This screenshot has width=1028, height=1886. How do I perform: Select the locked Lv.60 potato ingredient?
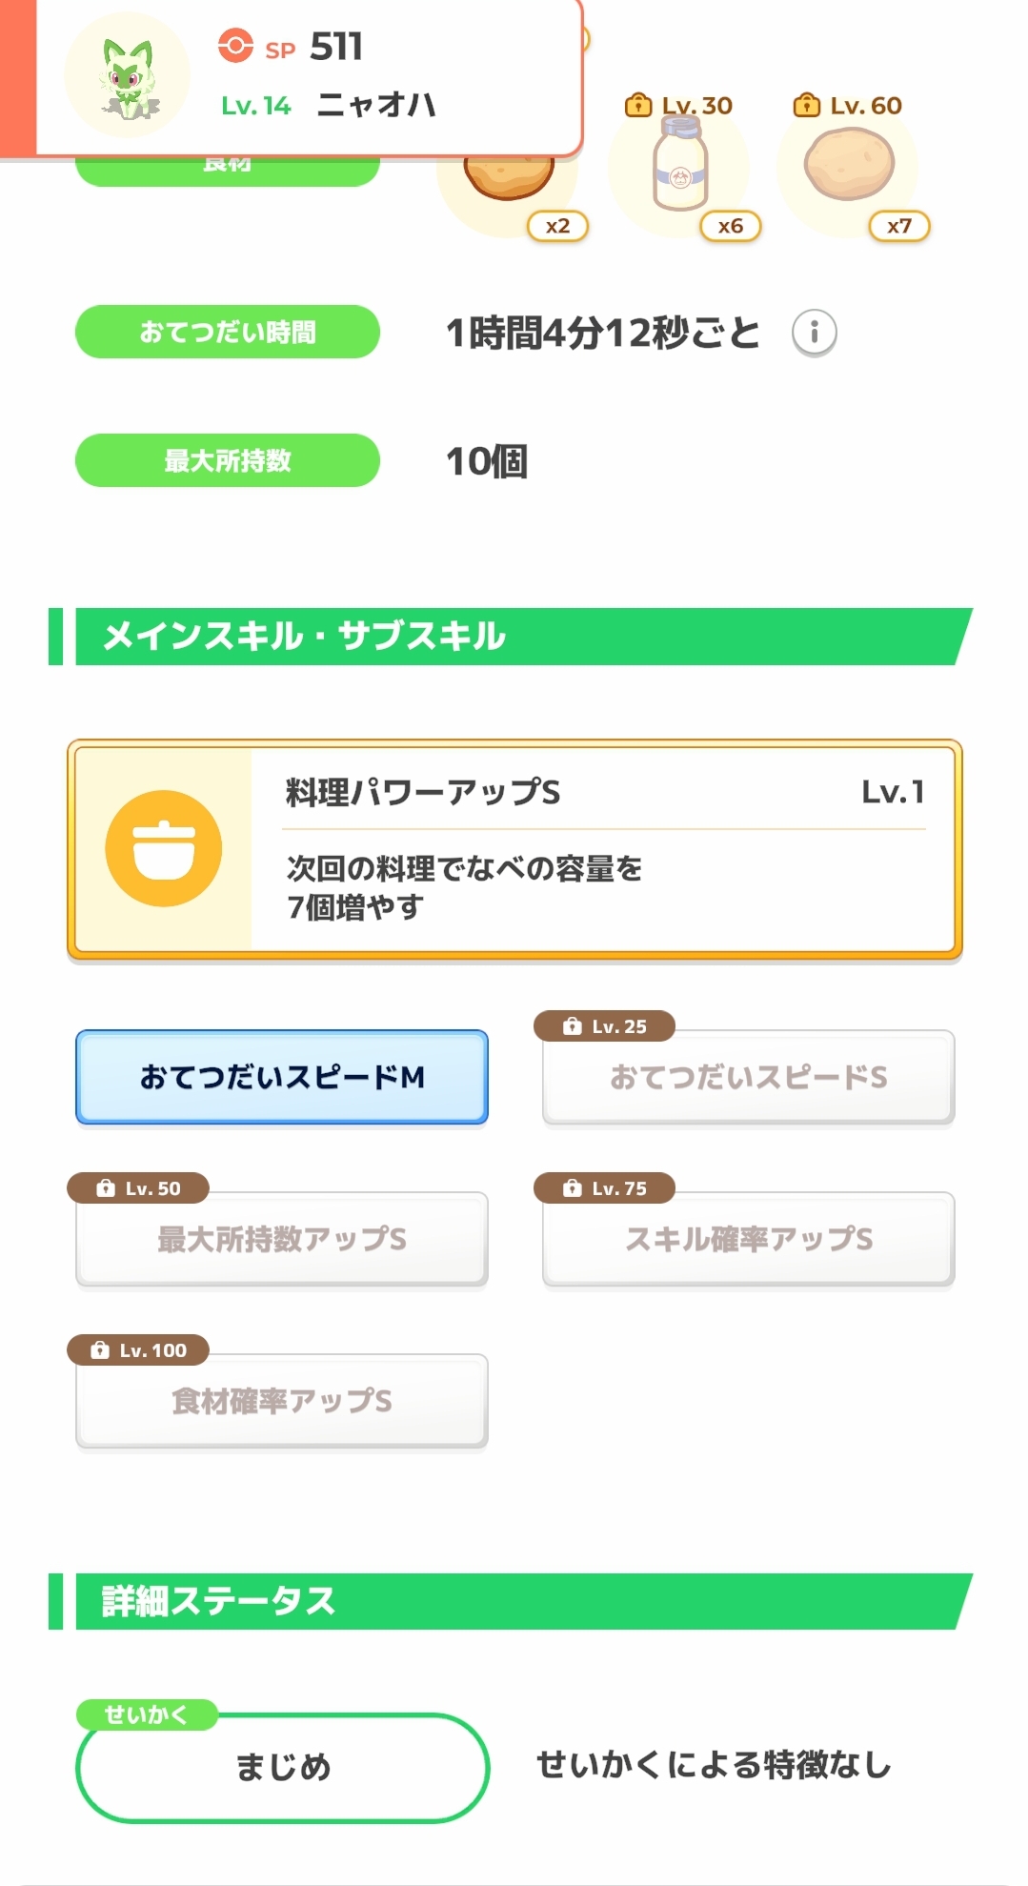[x=849, y=165]
